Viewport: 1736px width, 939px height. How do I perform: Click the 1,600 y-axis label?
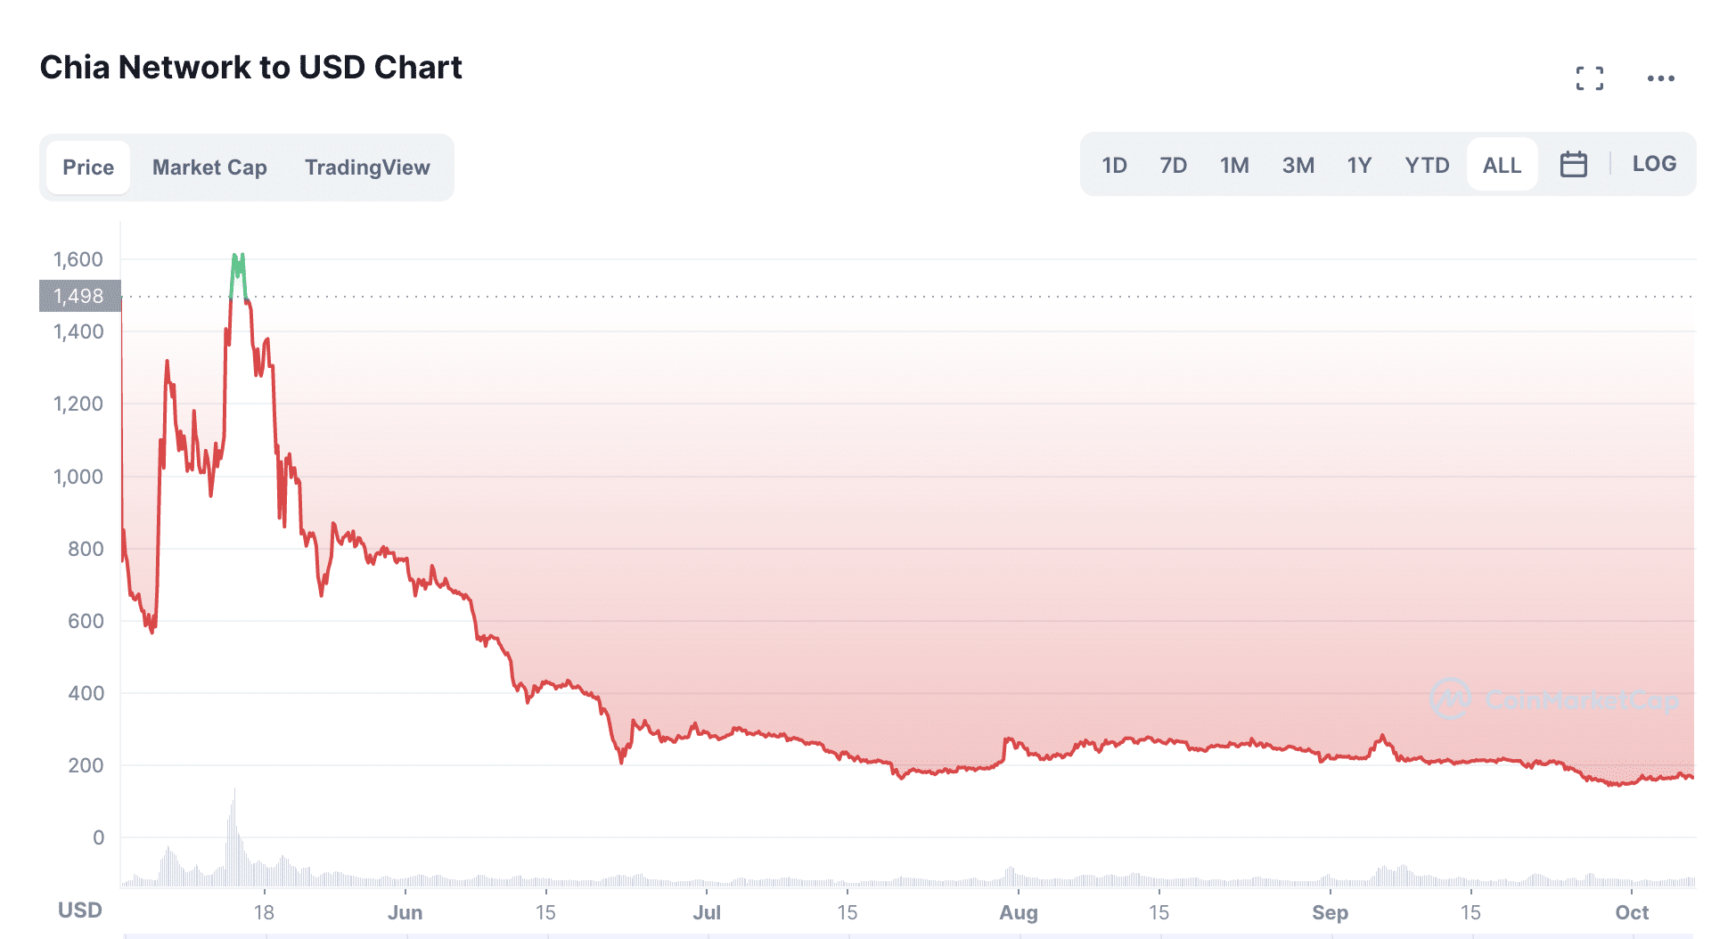(x=78, y=259)
